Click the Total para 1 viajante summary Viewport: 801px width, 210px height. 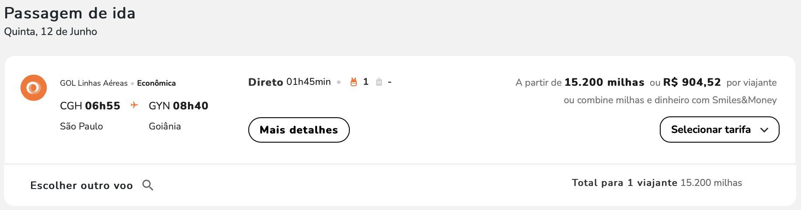click(x=657, y=183)
